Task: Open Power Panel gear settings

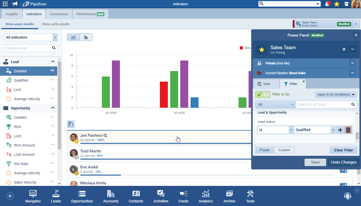Action: click(x=344, y=49)
